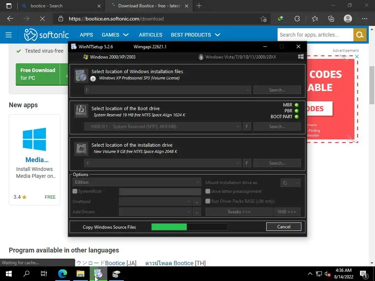
Task: Open VHD >>> options
Action: tap(287, 212)
